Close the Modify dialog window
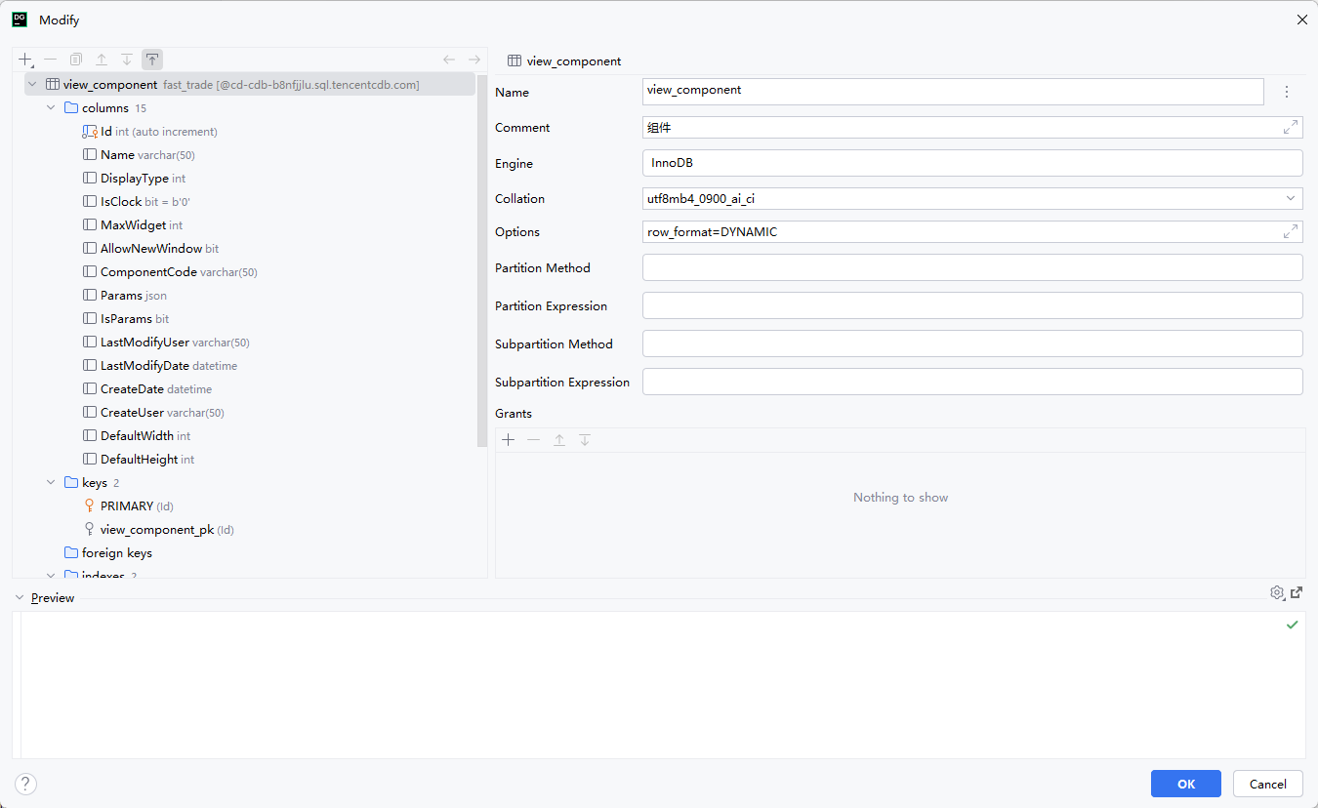The width and height of the screenshot is (1318, 808). pos(1301,20)
